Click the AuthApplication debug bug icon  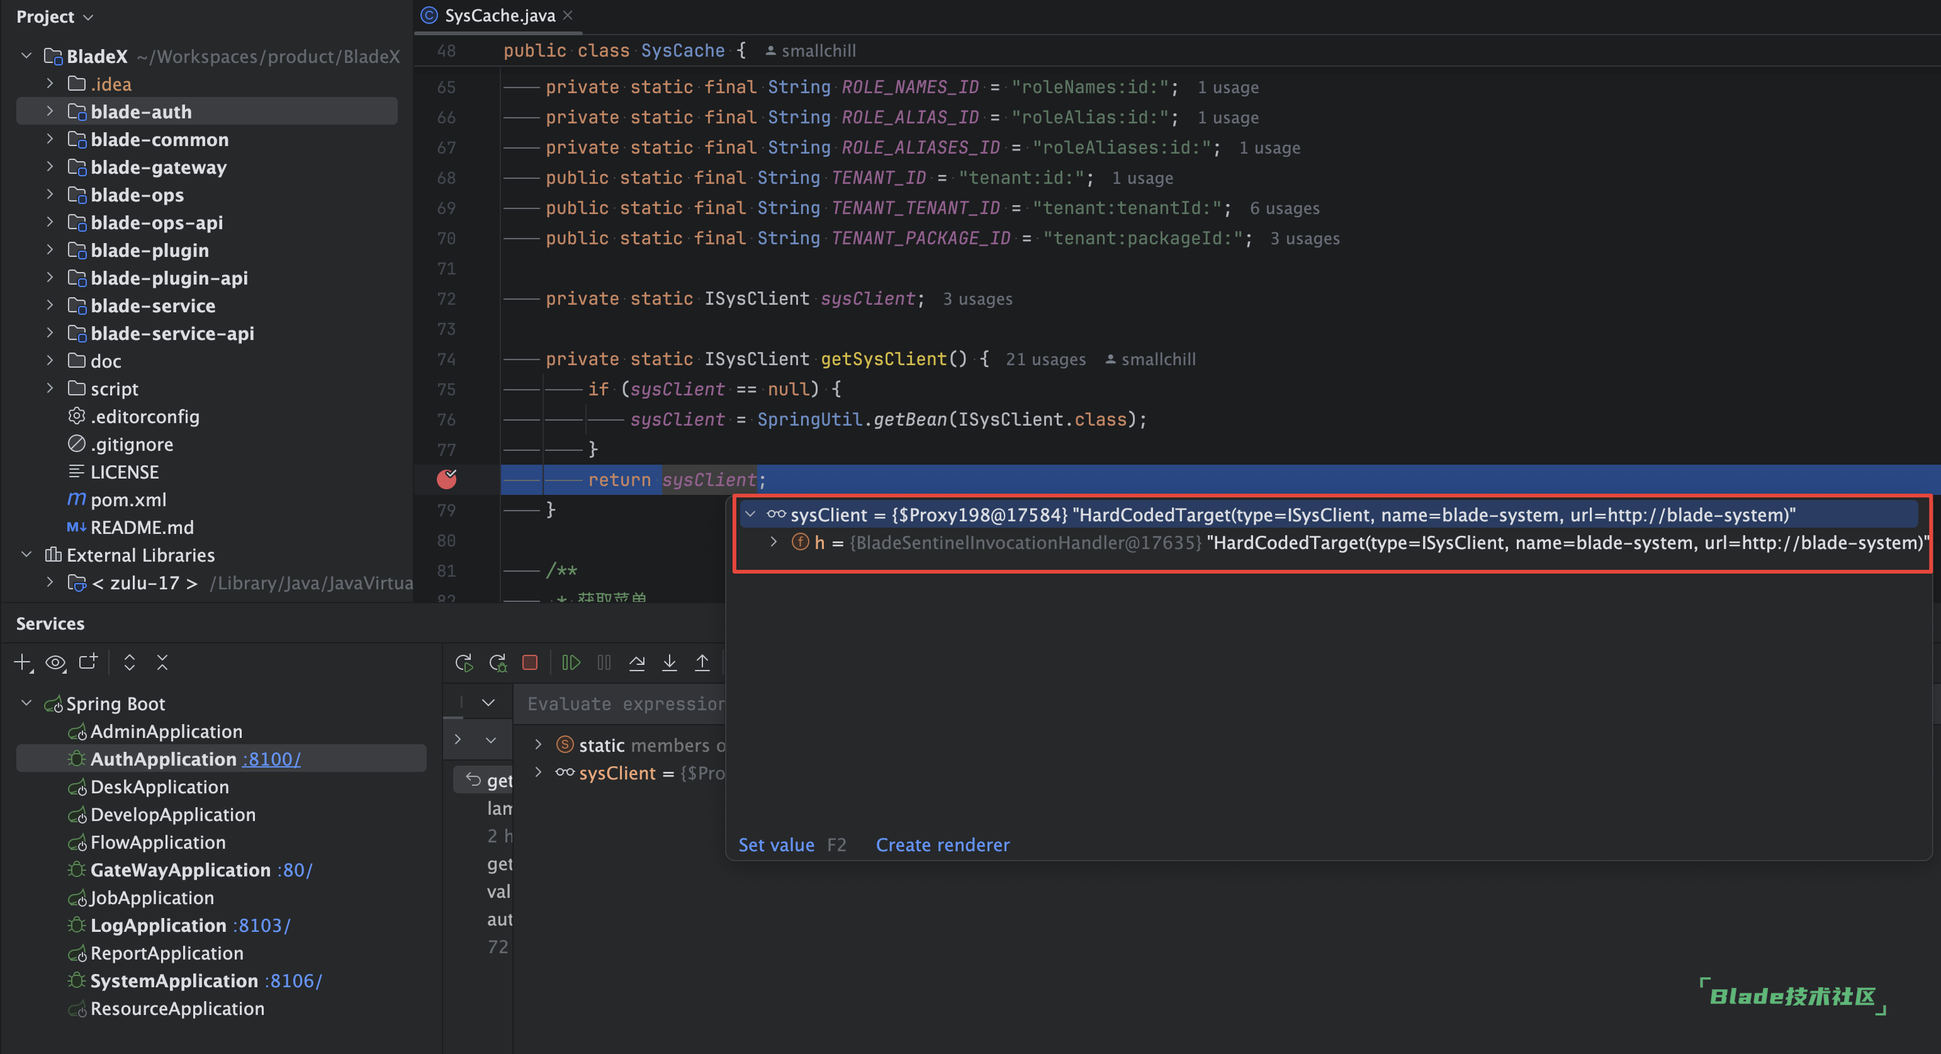77,759
